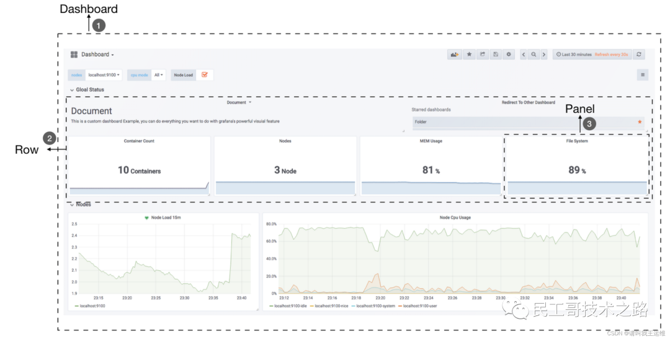
Task: Toggle the localhost:9100-system legend series
Action: [373, 306]
